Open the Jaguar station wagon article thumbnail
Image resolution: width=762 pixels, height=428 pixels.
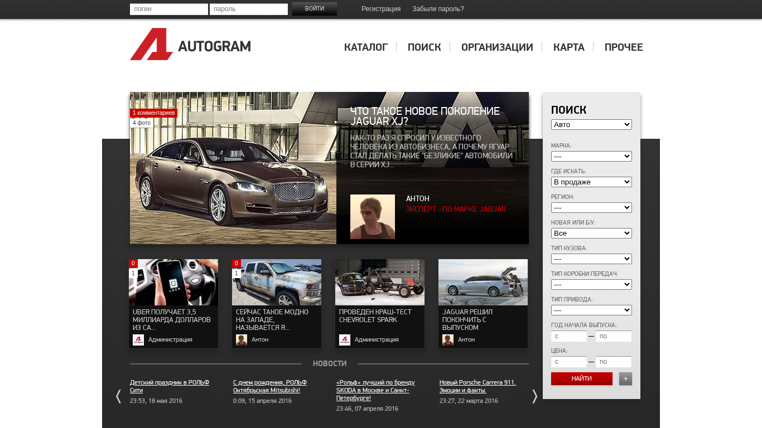(x=483, y=282)
